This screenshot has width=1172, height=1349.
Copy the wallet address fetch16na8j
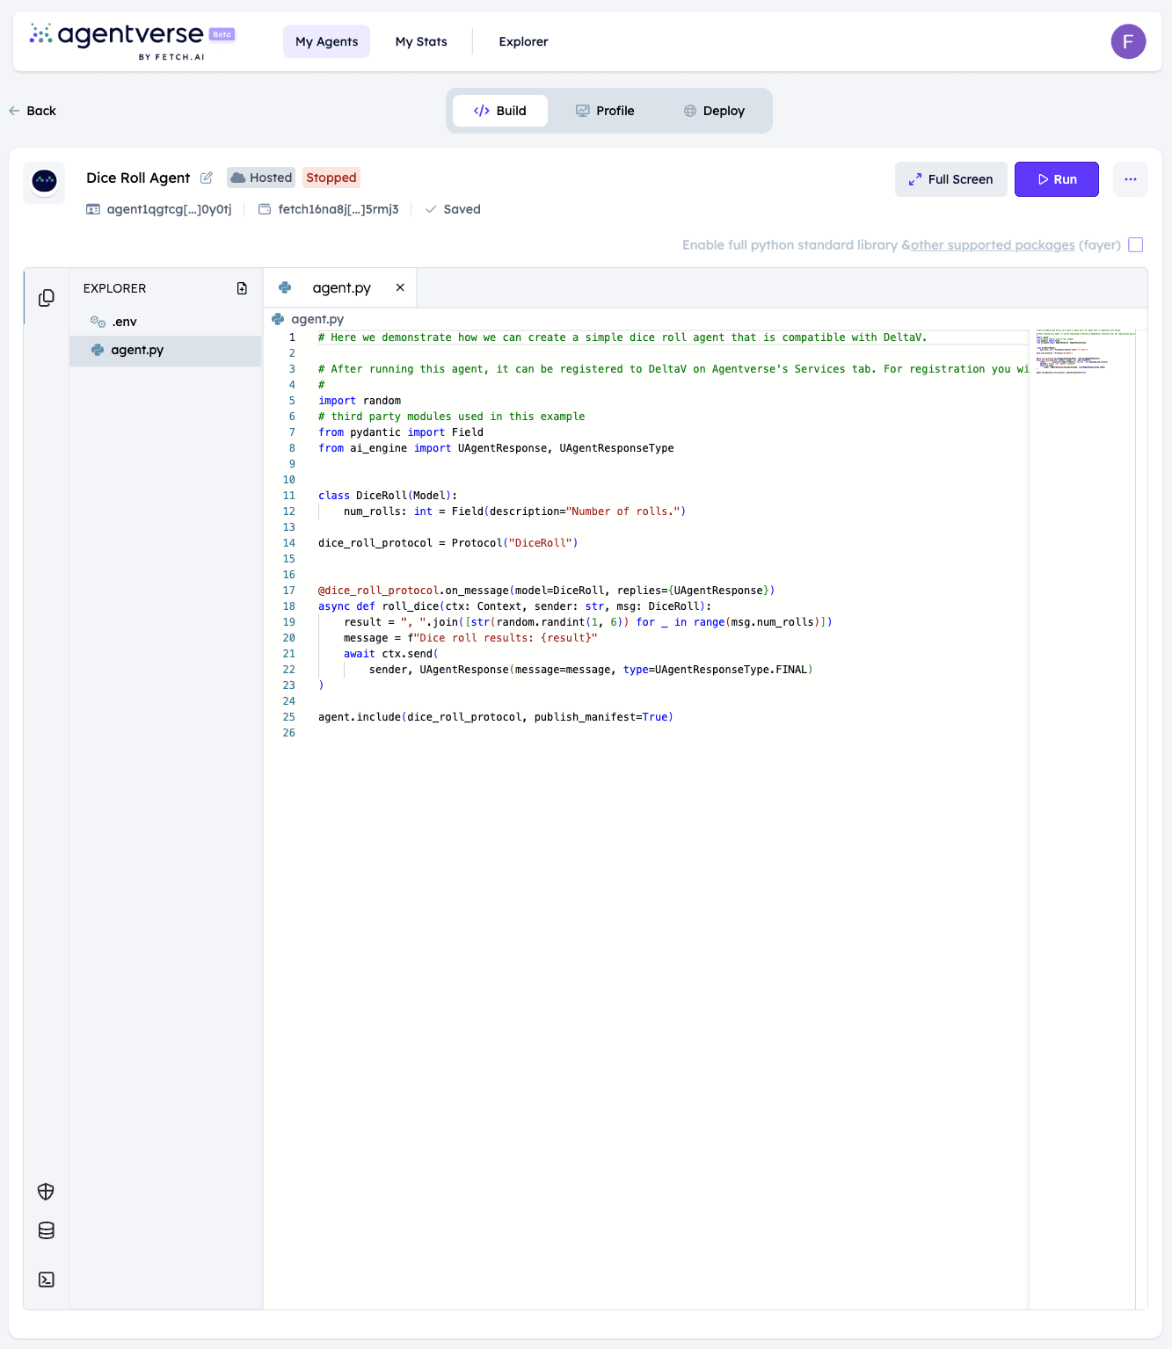338,209
